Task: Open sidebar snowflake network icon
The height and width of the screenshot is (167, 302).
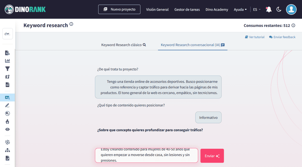Action: [7, 142]
